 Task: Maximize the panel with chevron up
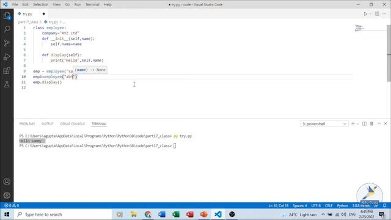379,123
